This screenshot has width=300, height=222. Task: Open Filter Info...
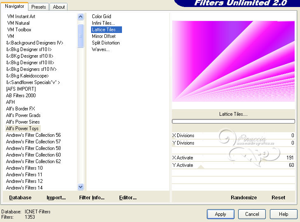(92, 198)
